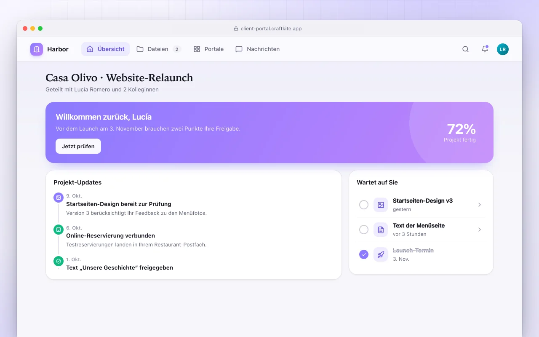The height and width of the screenshot is (337, 539).
Task: Click the green check icon for 1. Okt.
Action: tap(59, 261)
